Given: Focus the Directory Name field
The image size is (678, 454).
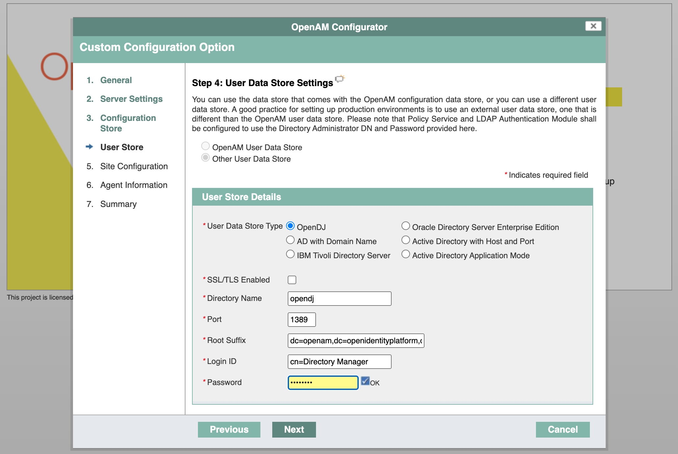Looking at the screenshot, I should coord(339,299).
